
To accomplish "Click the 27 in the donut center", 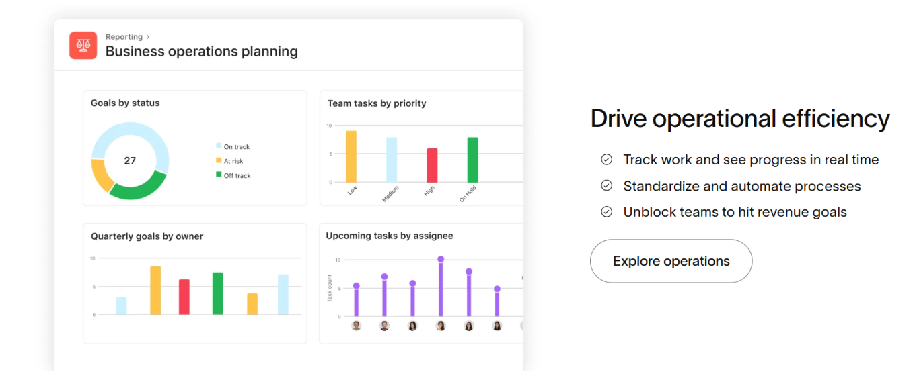I will pos(130,160).
